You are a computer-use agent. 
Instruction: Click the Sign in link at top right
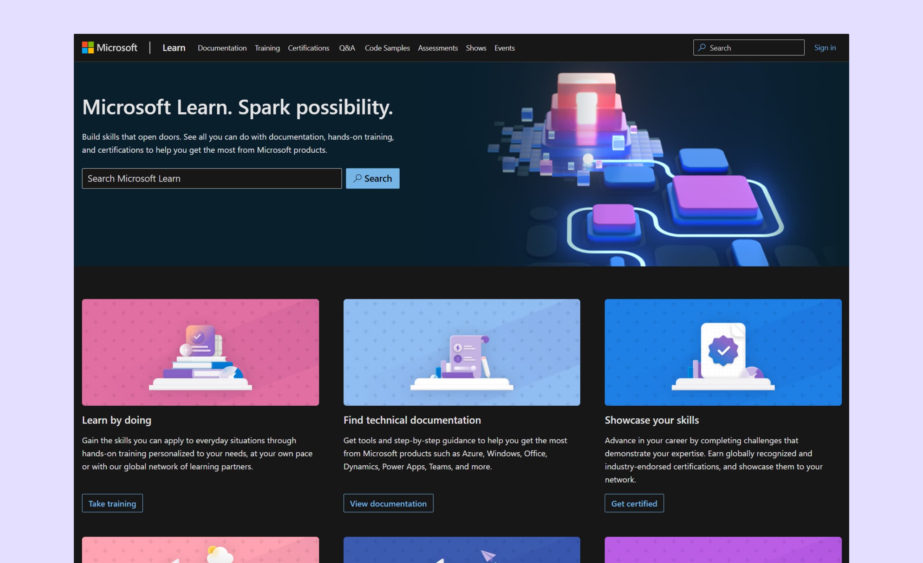tap(825, 47)
